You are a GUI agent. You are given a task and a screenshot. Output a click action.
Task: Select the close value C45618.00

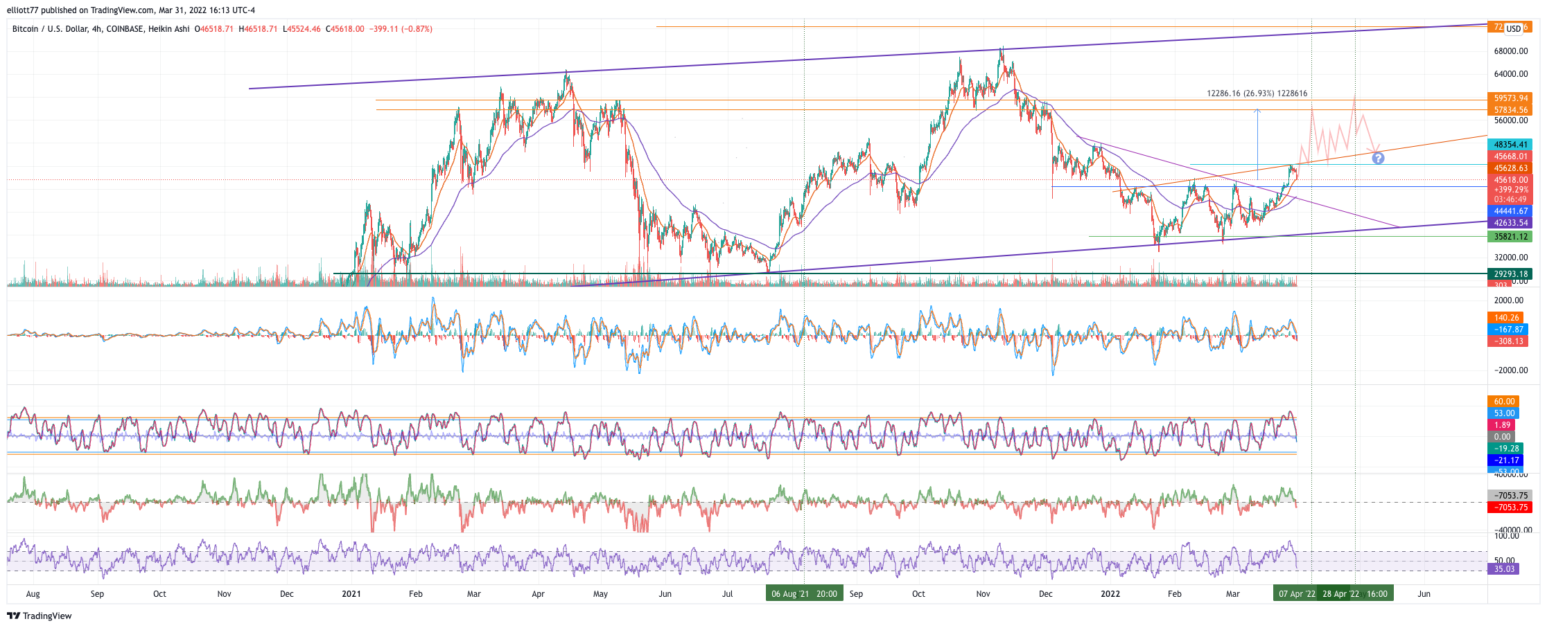pos(345,29)
